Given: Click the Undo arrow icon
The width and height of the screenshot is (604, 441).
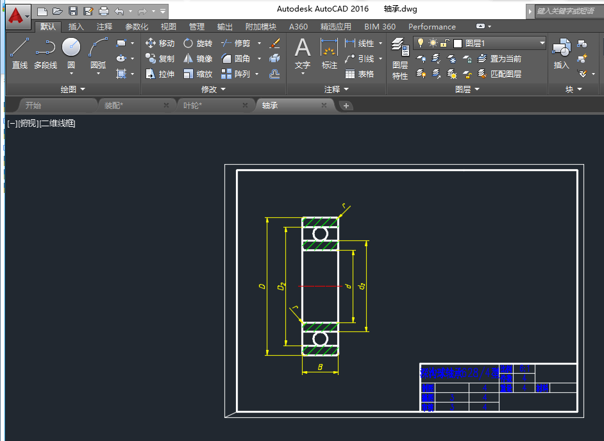Looking at the screenshot, I should tap(119, 11).
